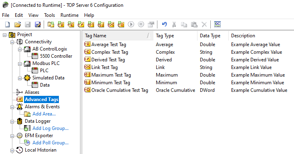Click the Open Project folder icon

click(x=18, y=24)
